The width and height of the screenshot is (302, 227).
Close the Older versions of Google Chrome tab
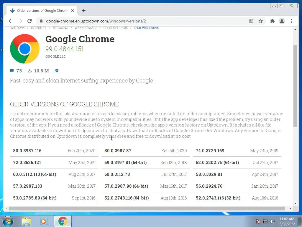pyautogui.click(x=73, y=11)
